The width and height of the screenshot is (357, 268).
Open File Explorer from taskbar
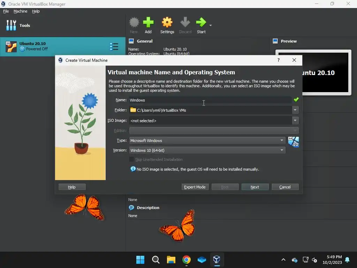point(171,260)
